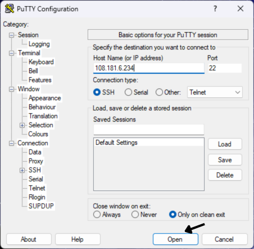Open Behaviour settings category
Image resolution: width=254 pixels, height=249 pixels.
(42, 107)
